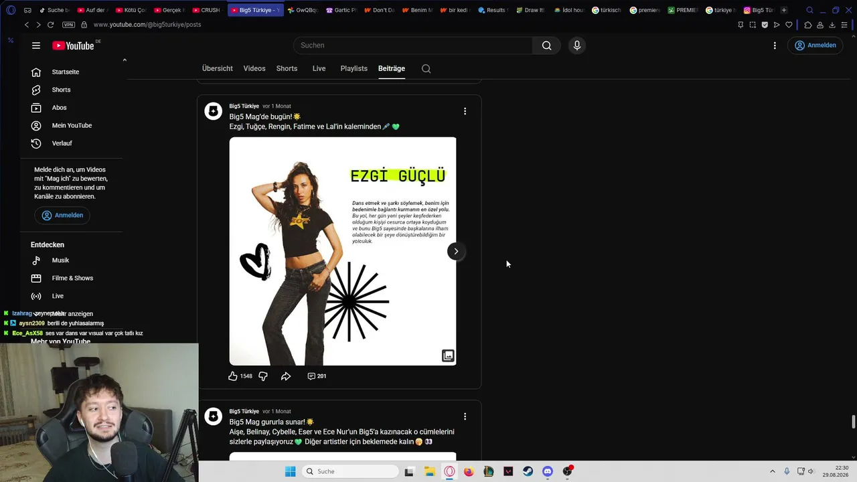Search within the channel using the magnifier
The image size is (857, 482).
pos(426,68)
